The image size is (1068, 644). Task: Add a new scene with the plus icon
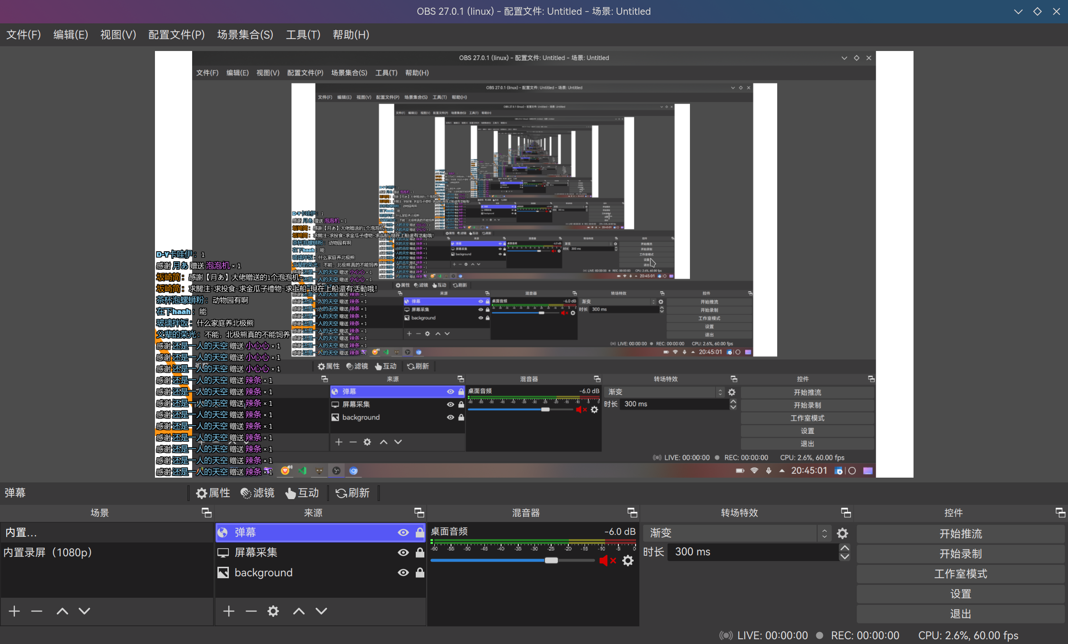(x=14, y=611)
